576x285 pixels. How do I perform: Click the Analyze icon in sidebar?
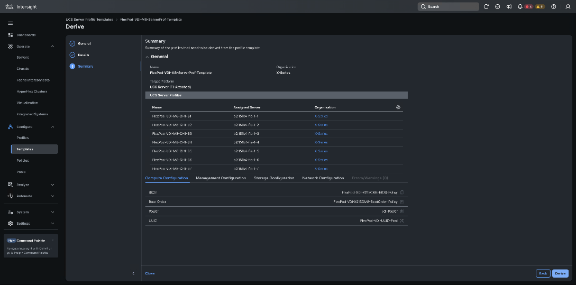(x=10, y=185)
